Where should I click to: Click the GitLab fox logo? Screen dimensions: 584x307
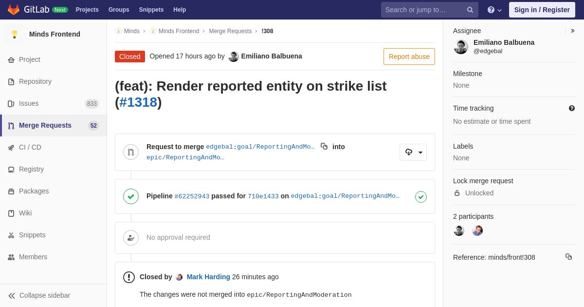coord(14,10)
